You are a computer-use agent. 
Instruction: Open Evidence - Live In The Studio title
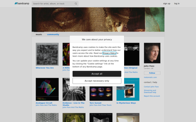pos(73,104)
